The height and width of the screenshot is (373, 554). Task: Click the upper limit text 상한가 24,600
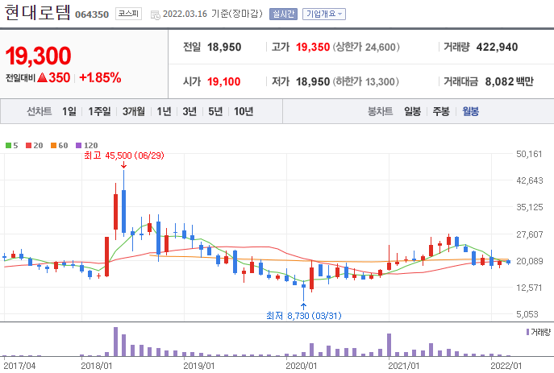[366, 47]
